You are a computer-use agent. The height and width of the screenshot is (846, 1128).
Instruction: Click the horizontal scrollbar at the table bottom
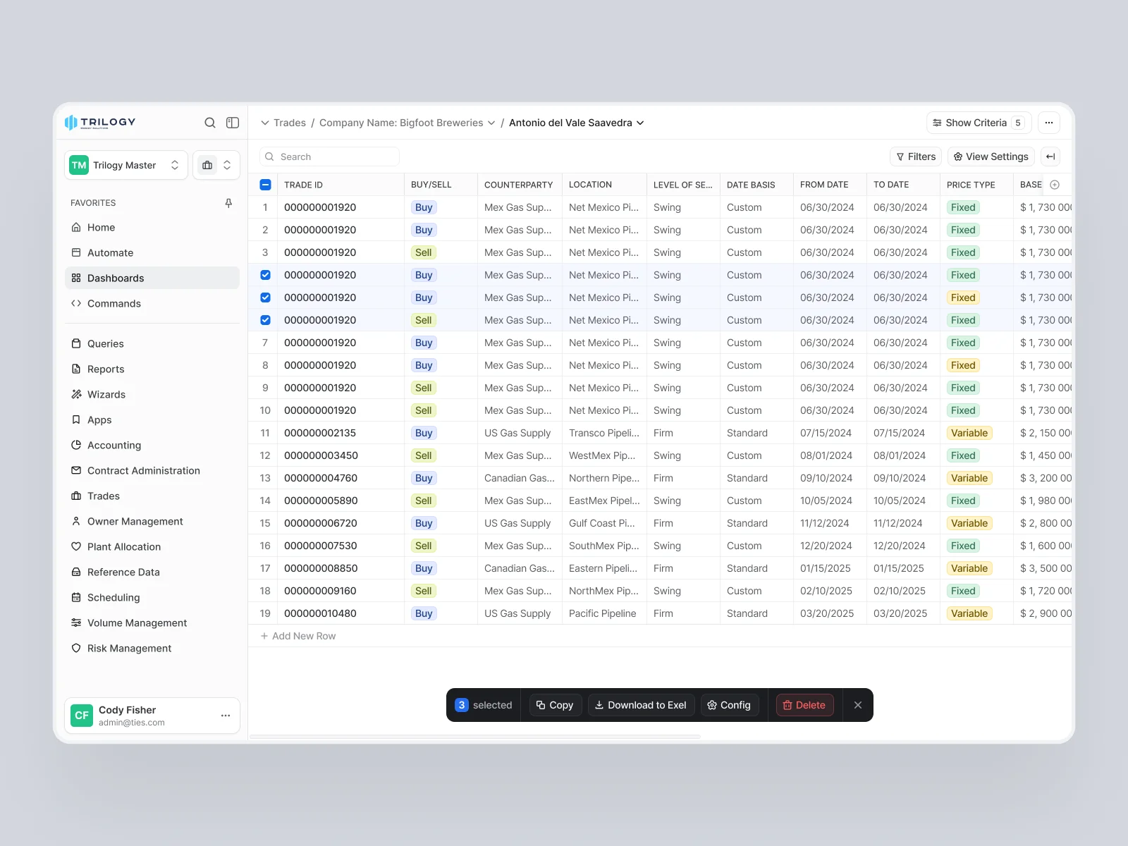[475, 737]
